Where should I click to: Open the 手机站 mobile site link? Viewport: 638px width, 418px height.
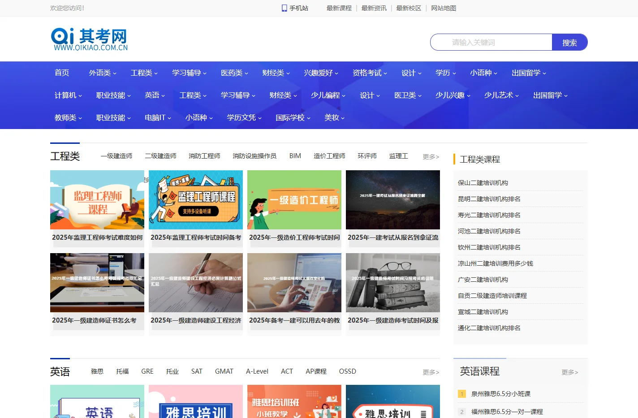299,8
